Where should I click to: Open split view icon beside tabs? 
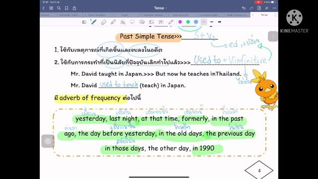[x=276, y=15]
